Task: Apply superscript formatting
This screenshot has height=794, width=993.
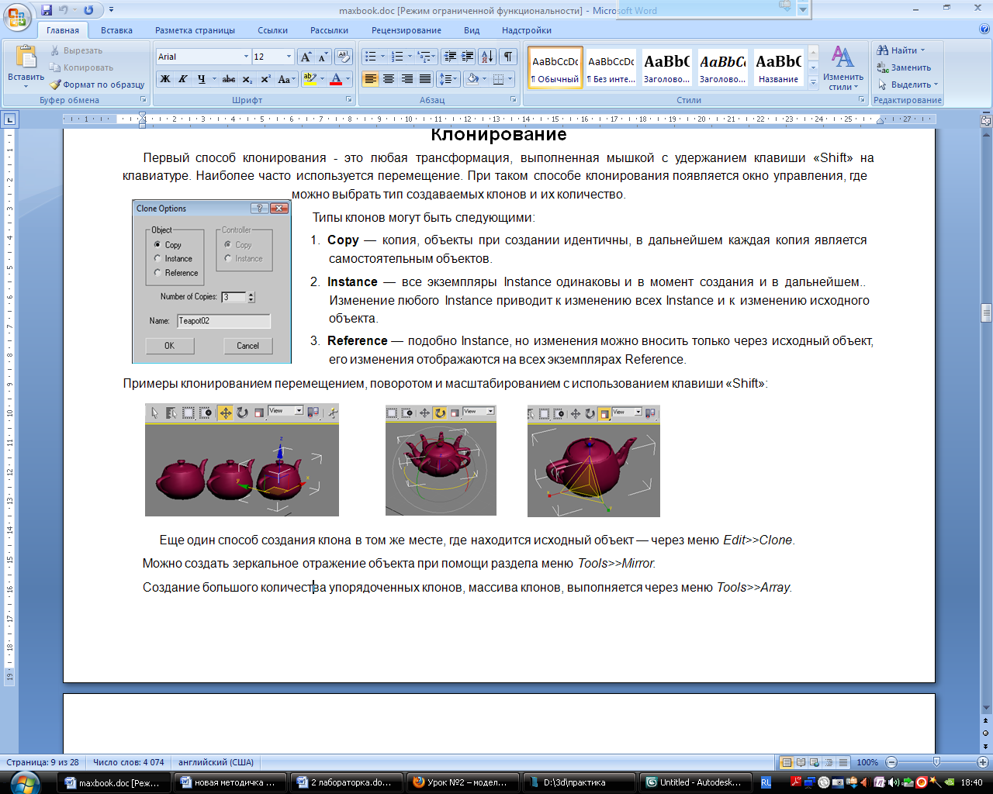Action: tap(265, 79)
